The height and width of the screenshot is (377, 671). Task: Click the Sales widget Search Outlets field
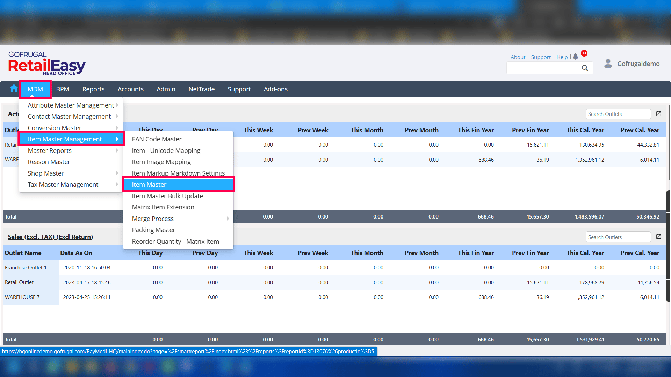tap(618, 237)
